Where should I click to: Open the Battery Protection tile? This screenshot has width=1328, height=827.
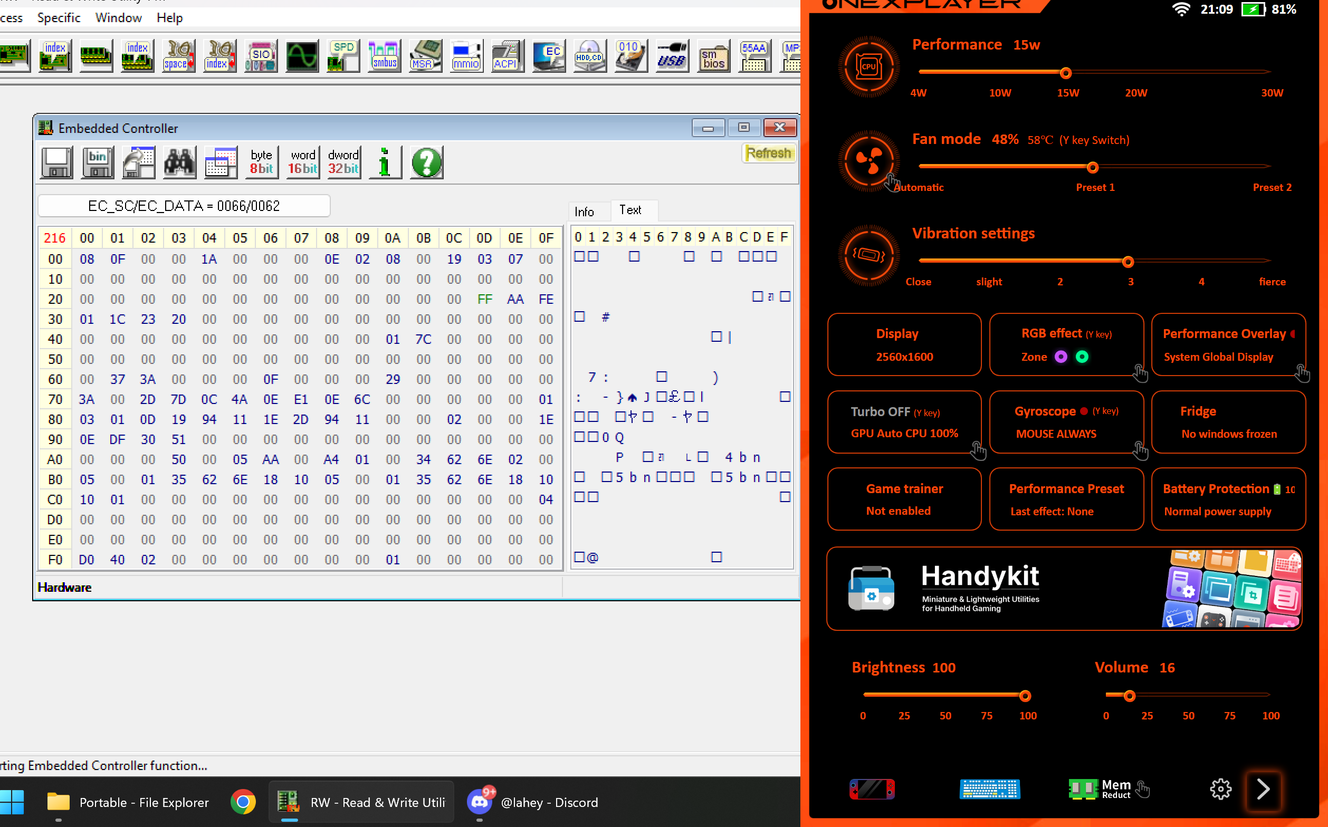1228,499
